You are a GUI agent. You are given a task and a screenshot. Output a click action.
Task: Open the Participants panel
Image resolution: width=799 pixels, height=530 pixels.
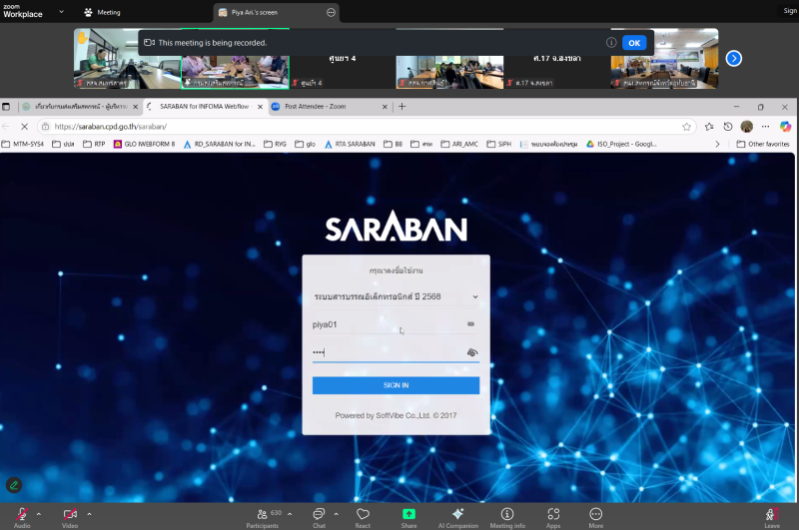coord(262,513)
